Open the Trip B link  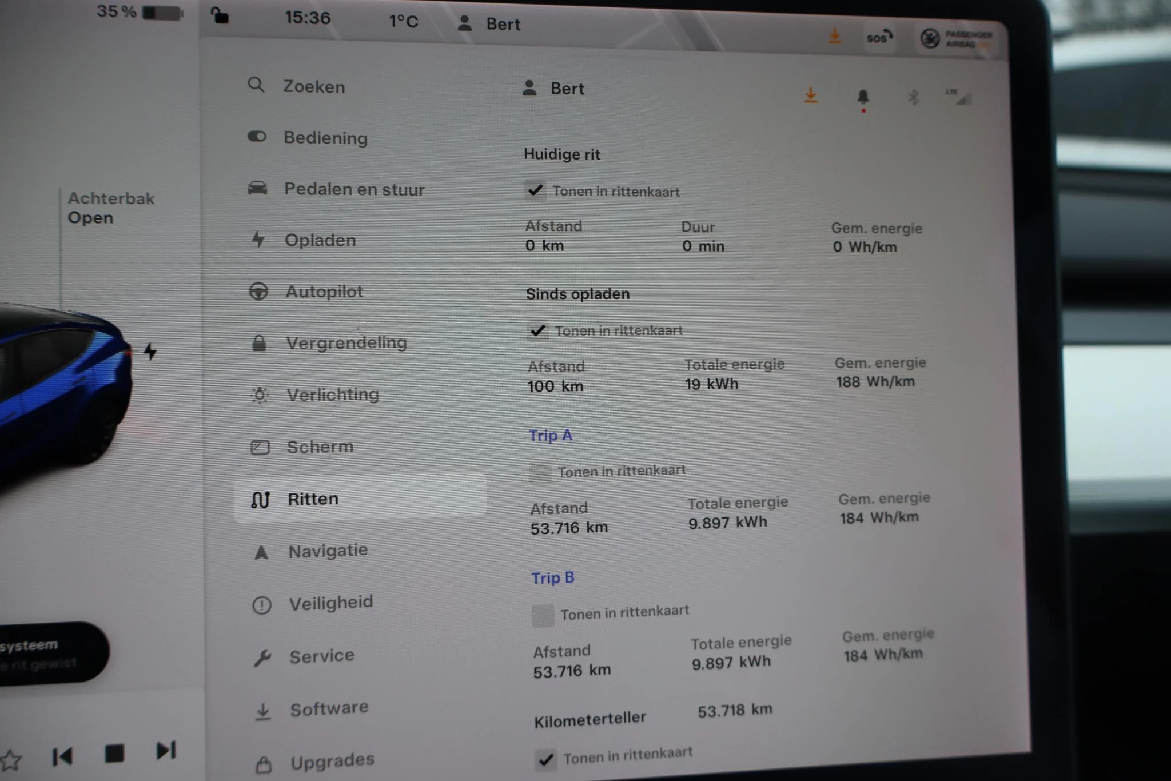pyautogui.click(x=552, y=578)
